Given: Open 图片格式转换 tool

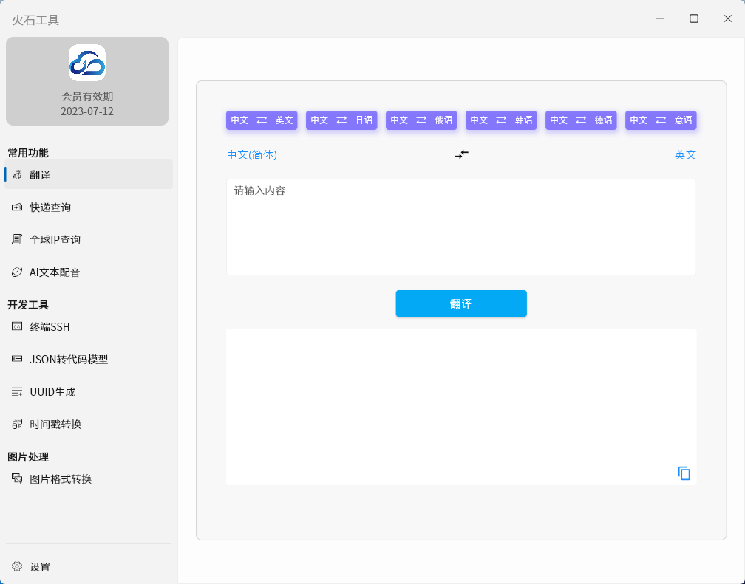Looking at the screenshot, I should pyautogui.click(x=89, y=479).
